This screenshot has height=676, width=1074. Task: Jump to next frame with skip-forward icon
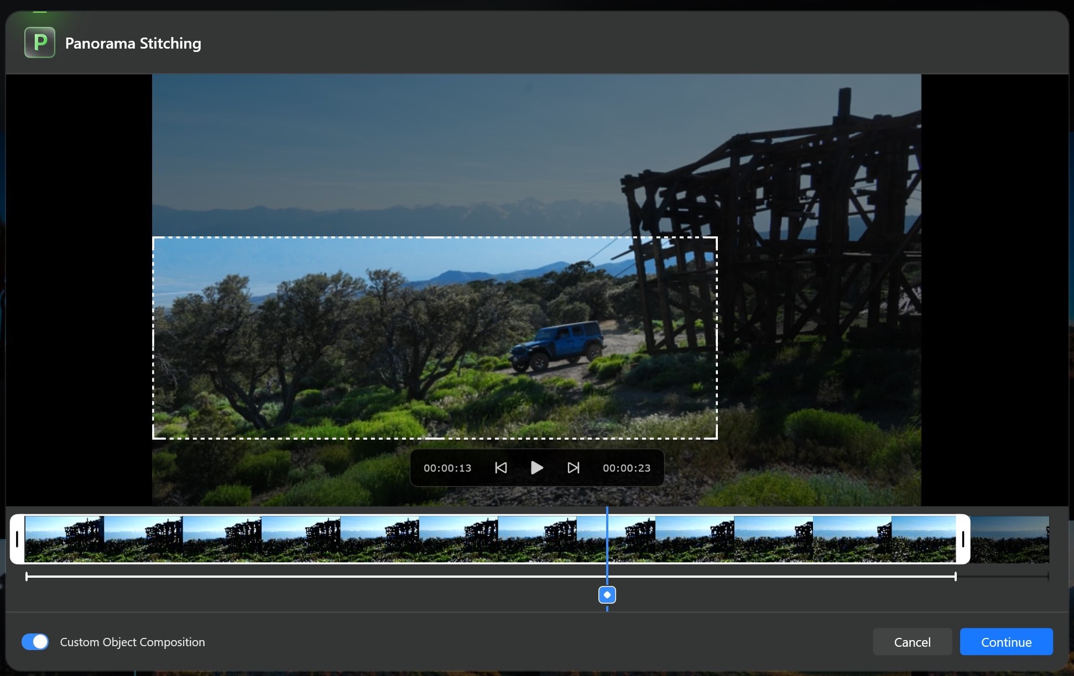tap(573, 468)
